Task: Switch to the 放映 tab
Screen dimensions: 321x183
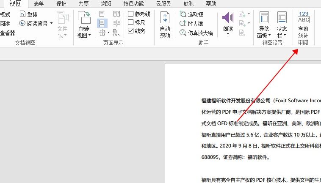Action: (188, 3)
